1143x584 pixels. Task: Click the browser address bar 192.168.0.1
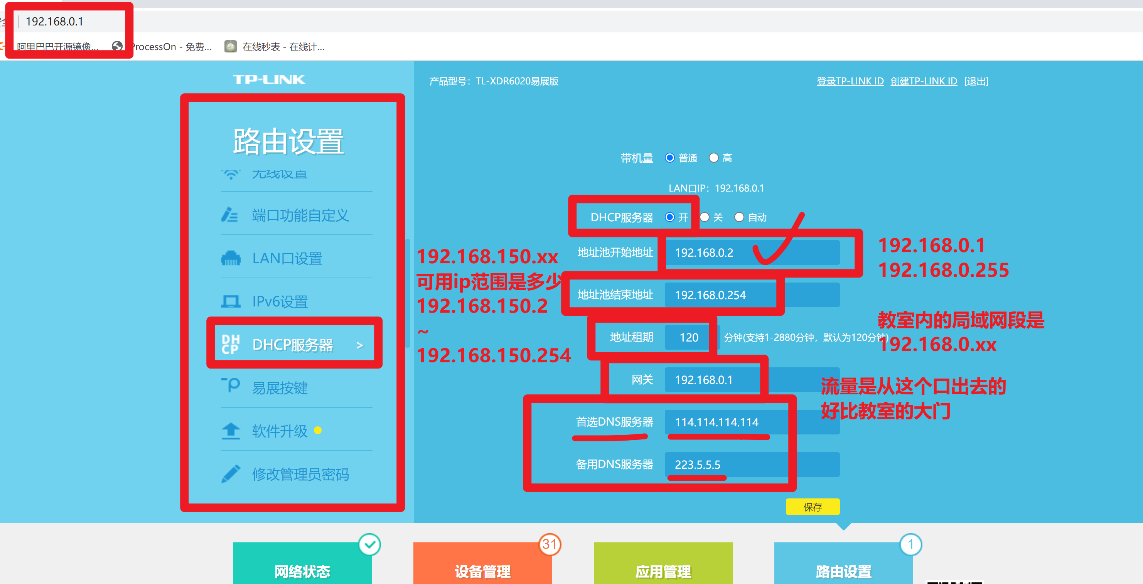55,21
